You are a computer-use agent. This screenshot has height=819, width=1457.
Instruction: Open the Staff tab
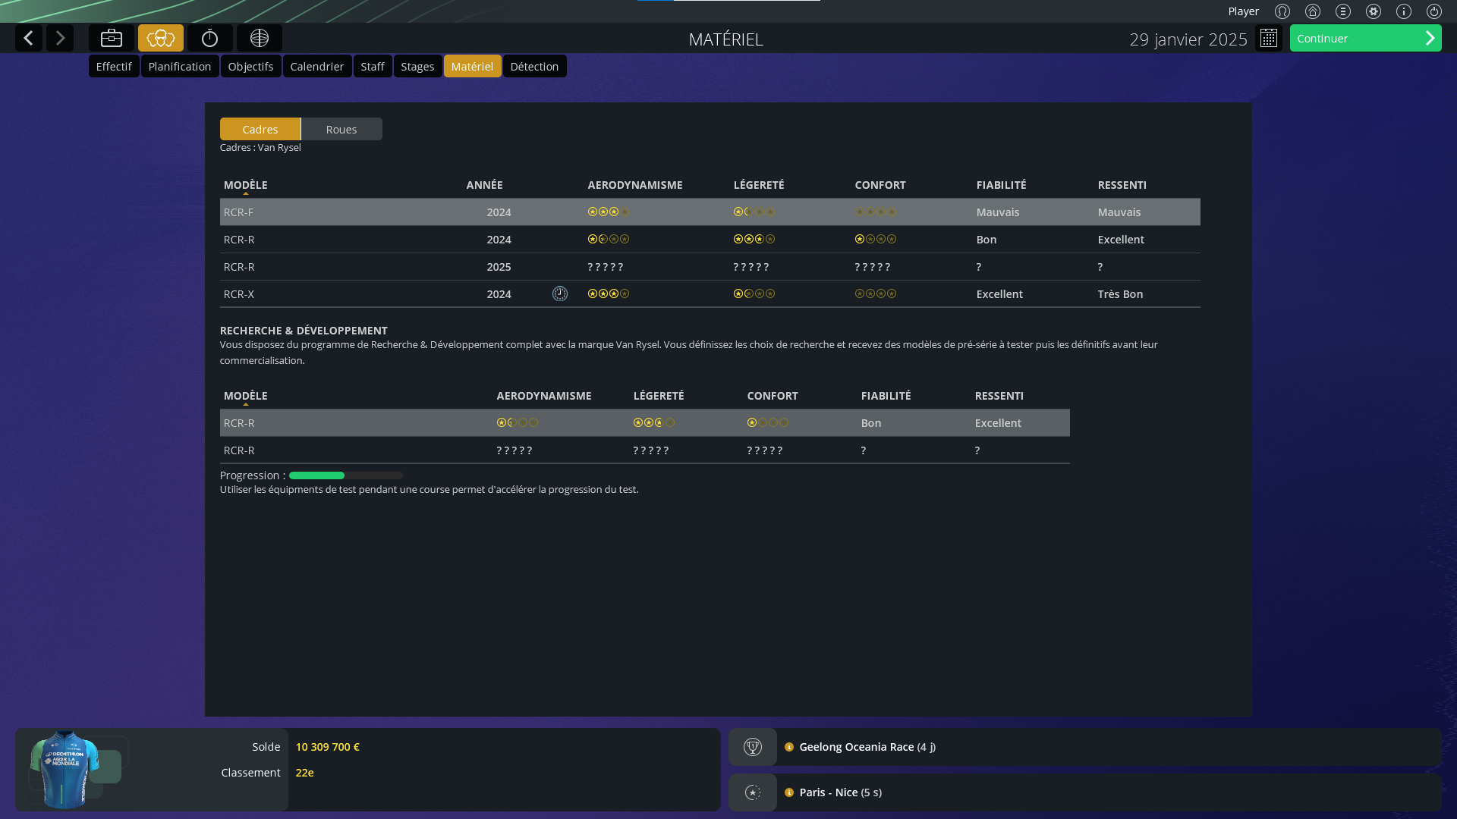(x=373, y=66)
